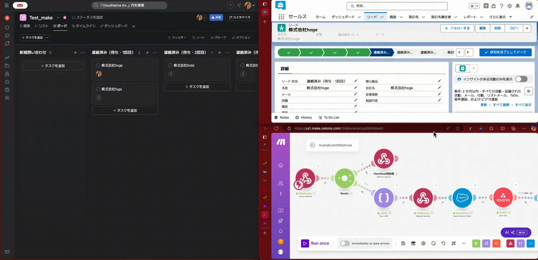
Task: Open Make home icon in purple sidebar
Action: [281, 165]
